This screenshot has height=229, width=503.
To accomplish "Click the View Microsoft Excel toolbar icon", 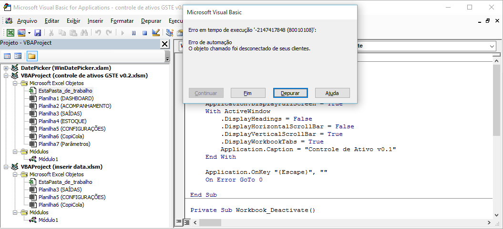I will 10,33.
